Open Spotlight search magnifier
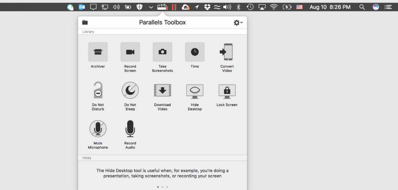Image resolution: width=398 pixels, height=190 pixels. coord(362,7)
